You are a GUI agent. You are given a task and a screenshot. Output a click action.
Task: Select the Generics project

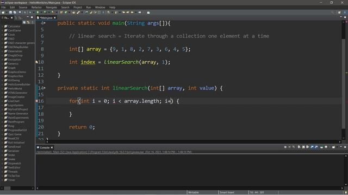pos(13,64)
